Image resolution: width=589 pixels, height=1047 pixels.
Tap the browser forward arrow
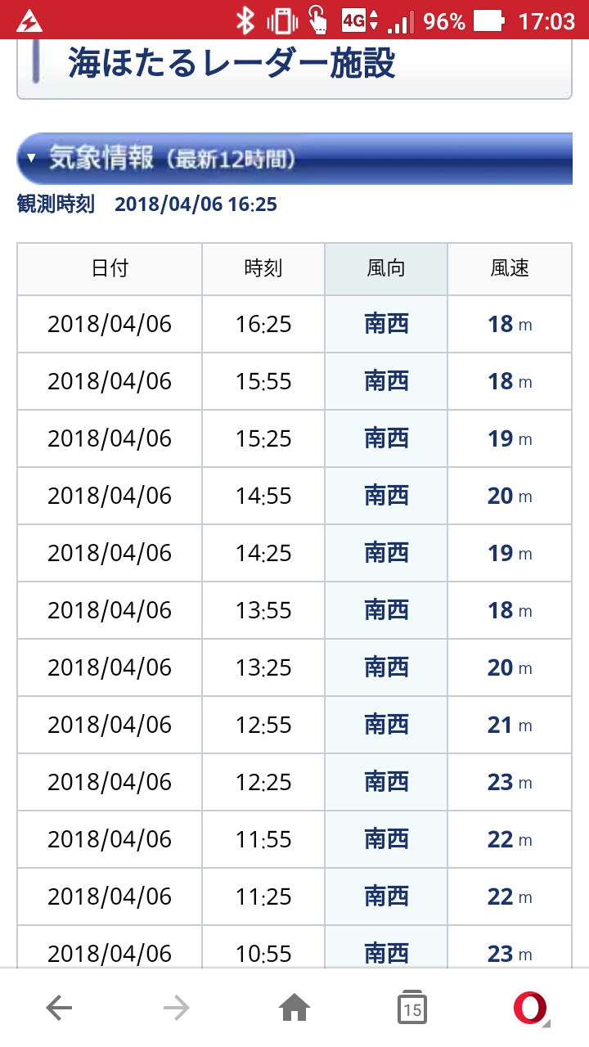pos(176,1009)
